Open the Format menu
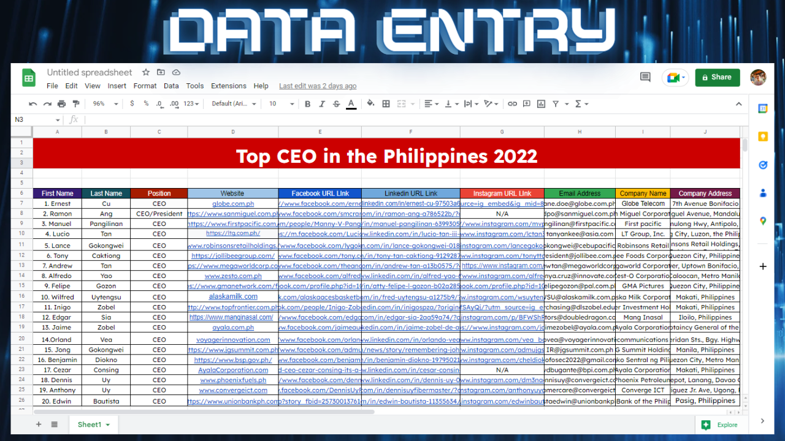785x441 pixels. [145, 86]
